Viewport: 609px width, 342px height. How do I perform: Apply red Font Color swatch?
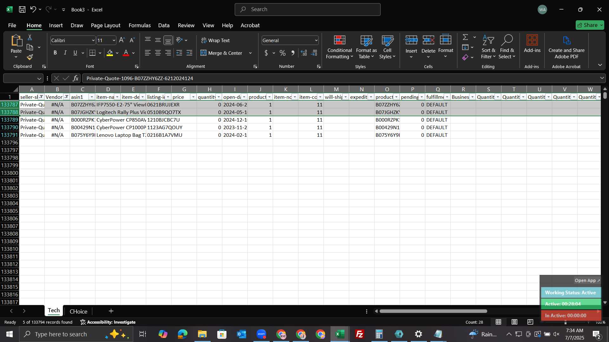126,53
